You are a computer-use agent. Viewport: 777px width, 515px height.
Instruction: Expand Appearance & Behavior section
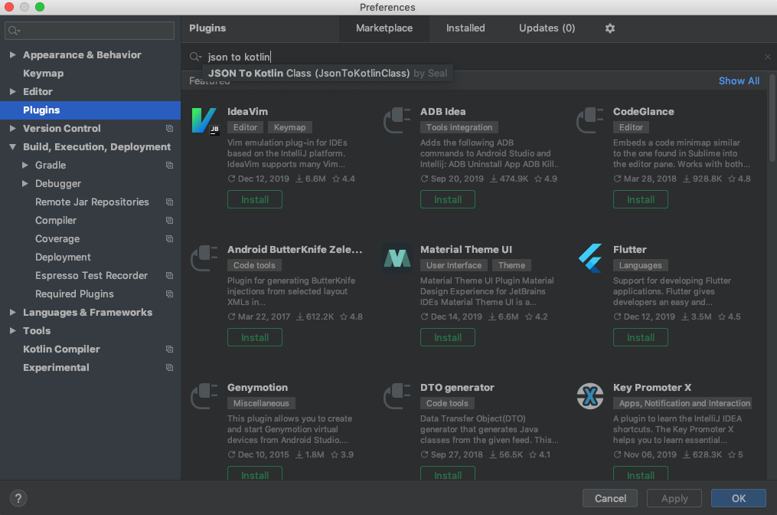point(13,54)
